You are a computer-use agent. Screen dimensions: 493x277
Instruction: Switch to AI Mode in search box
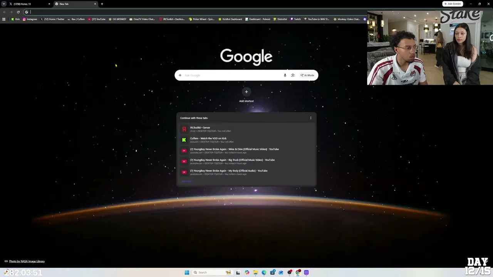307,75
